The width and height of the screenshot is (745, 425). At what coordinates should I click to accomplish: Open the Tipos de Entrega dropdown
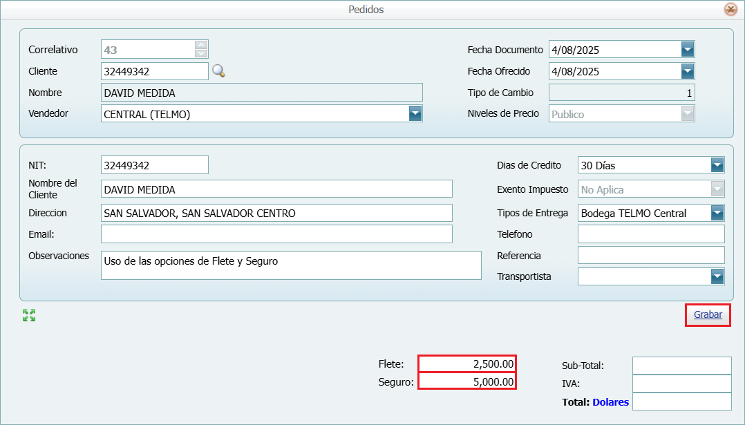[x=717, y=213]
